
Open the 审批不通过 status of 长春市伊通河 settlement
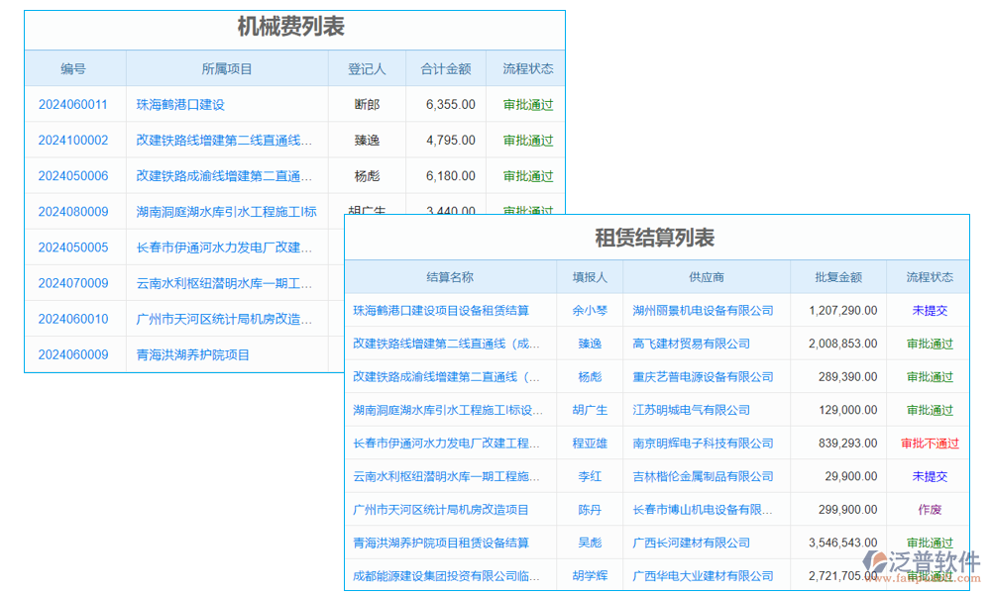tap(928, 444)
